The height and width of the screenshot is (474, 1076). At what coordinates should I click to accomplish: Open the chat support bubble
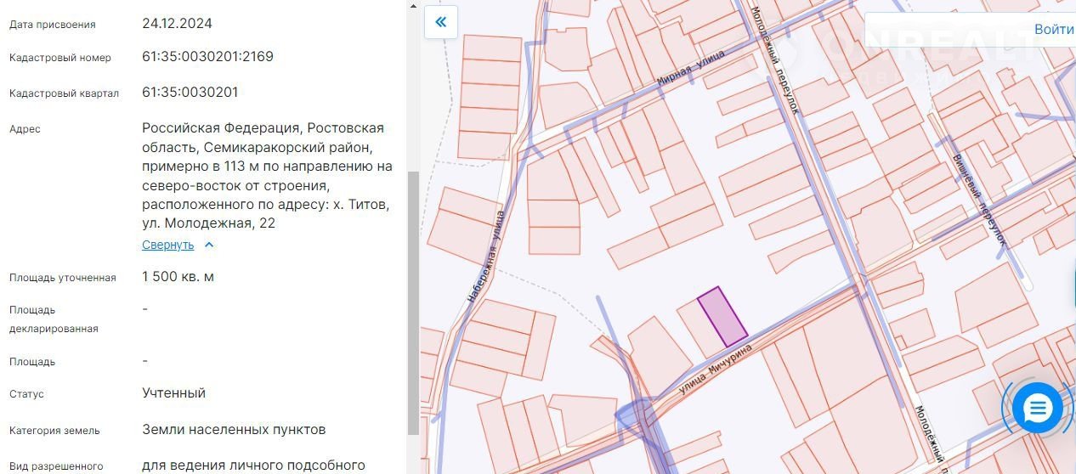pyautogui.click(x=1037, y=409)
